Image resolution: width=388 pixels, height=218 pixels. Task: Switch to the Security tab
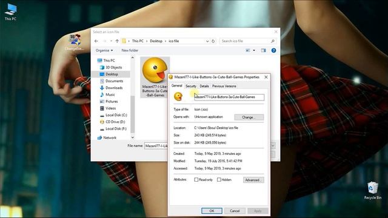[x=191, y=86]
